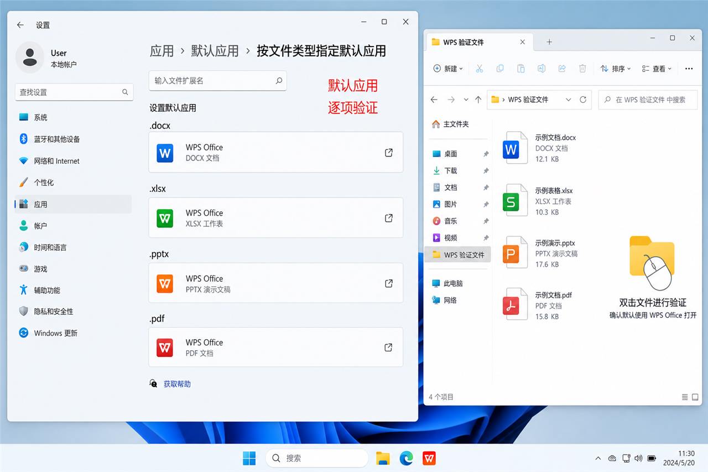Click Rename icon in Explorer toolbar

[x=542, y=69]
